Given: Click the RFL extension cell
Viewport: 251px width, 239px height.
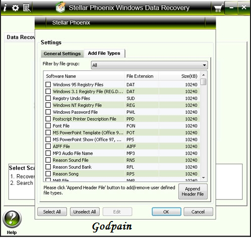Looking at the screenshot, I should [x=130, y=167].
